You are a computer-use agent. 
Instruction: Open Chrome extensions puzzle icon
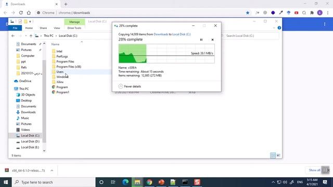312,12
